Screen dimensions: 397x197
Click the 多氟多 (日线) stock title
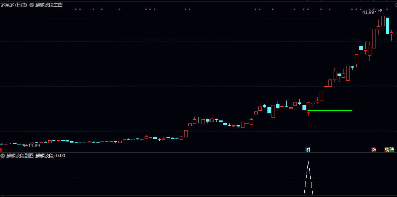(x=14, y=5)
